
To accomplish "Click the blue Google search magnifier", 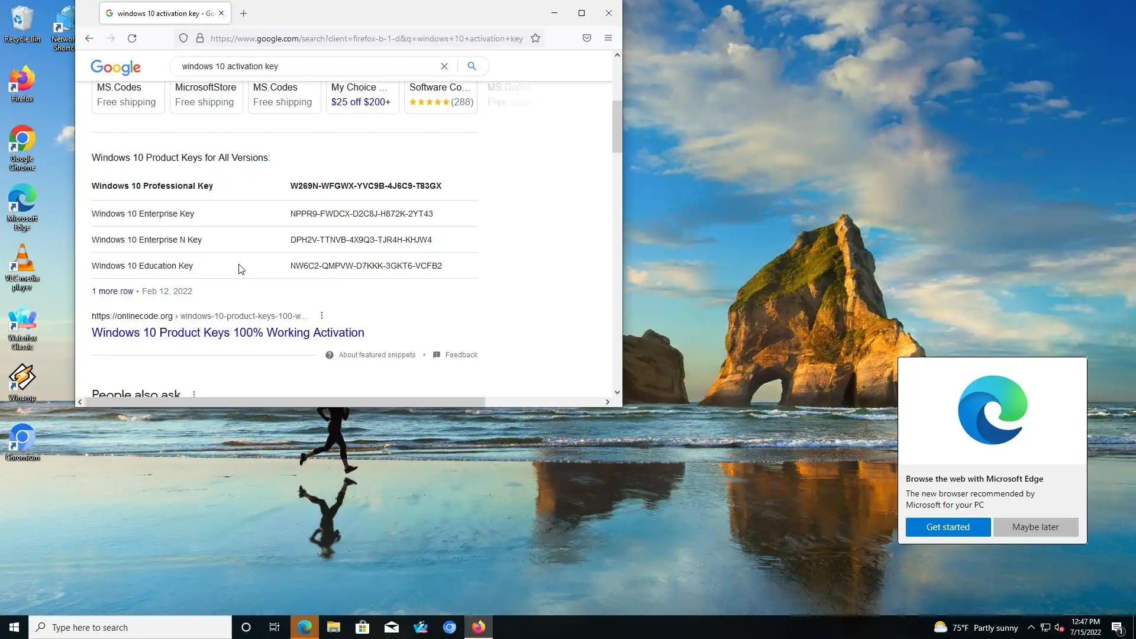I will (472, 66).
